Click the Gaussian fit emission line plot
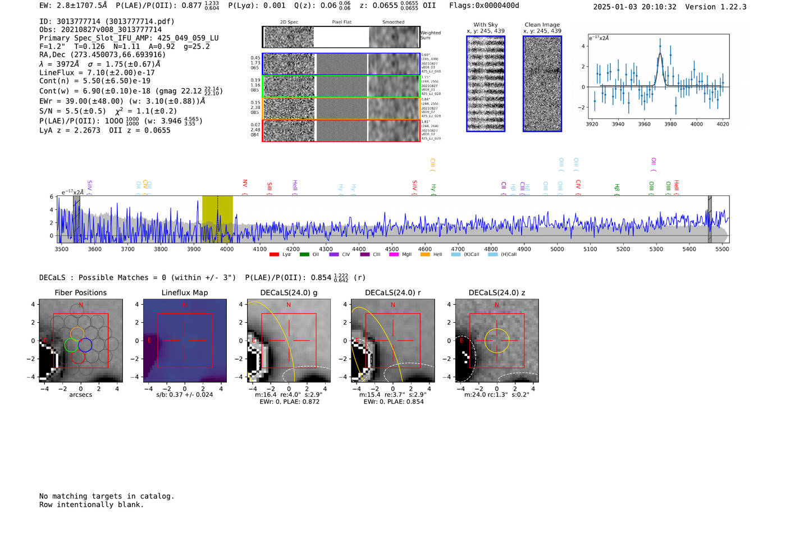The image size is (786, 535). [x=658, y=76]
